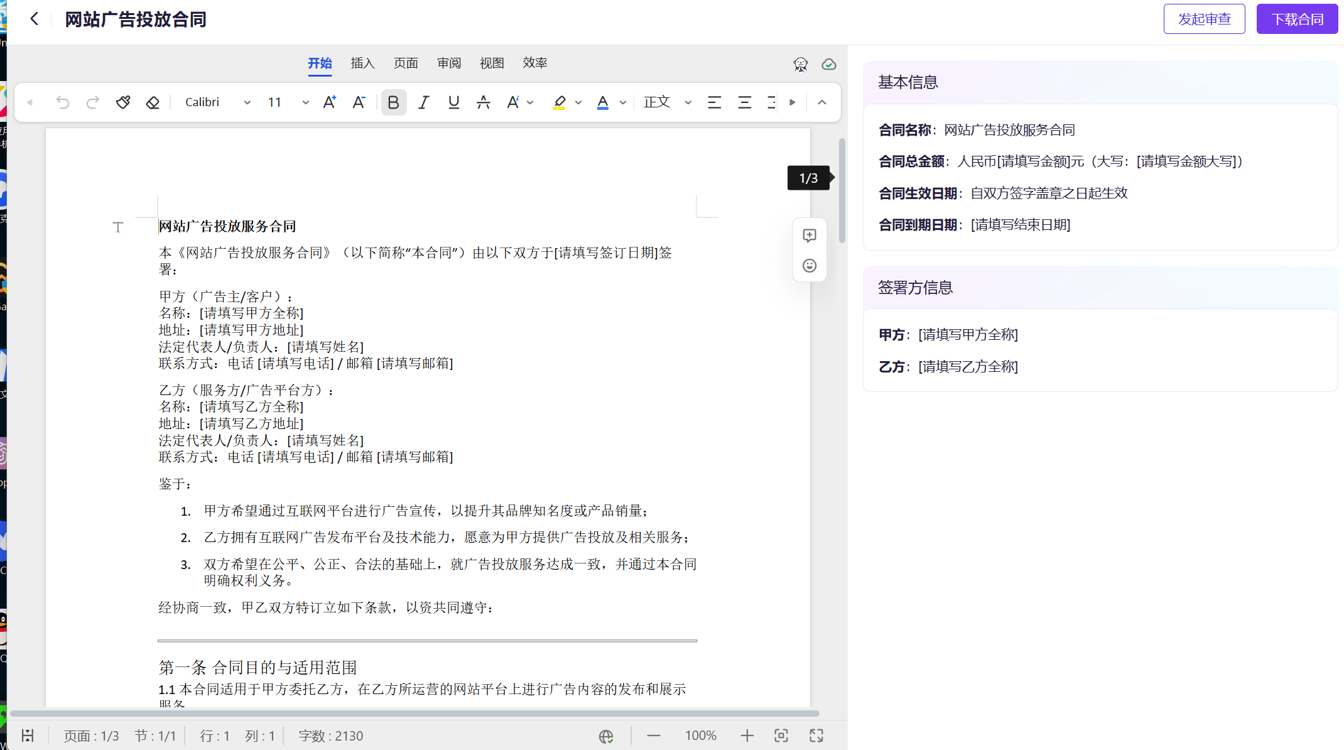Open fullscreen mode in status bar
Image resolution: width=1344 pixels, height=750 pixels.
coord(816,736)
